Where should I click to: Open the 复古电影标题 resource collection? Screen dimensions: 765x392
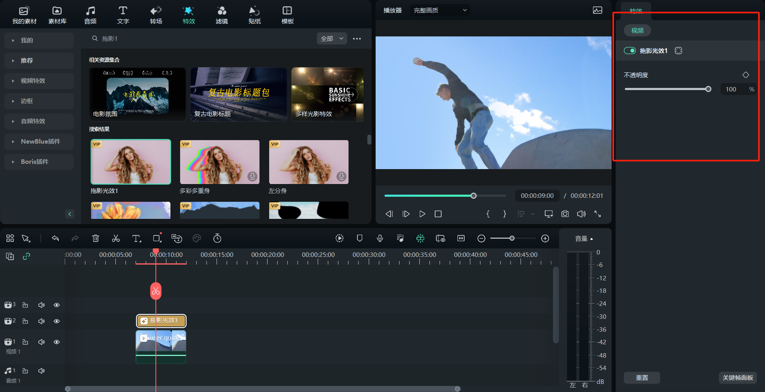[238, 94]
